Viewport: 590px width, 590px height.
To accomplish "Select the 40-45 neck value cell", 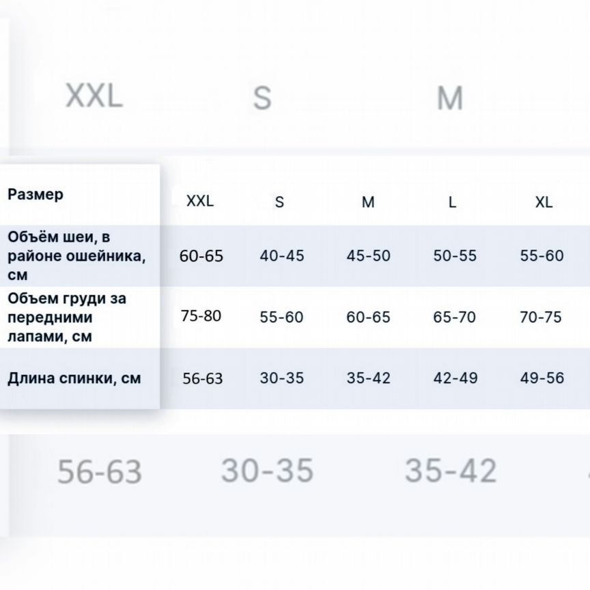I will point(282,256).
